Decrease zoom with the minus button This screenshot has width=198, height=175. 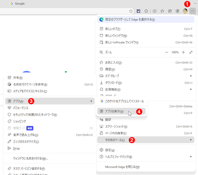click(167, 52)
